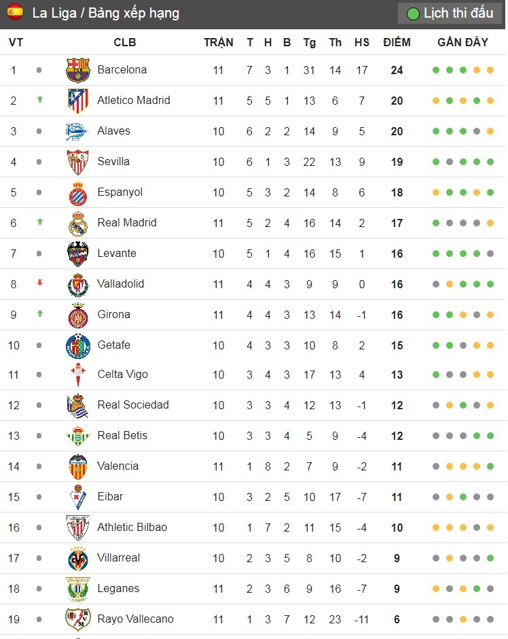
Task: Click the Spain flag icon in header
Action: [x=15, y=12]
